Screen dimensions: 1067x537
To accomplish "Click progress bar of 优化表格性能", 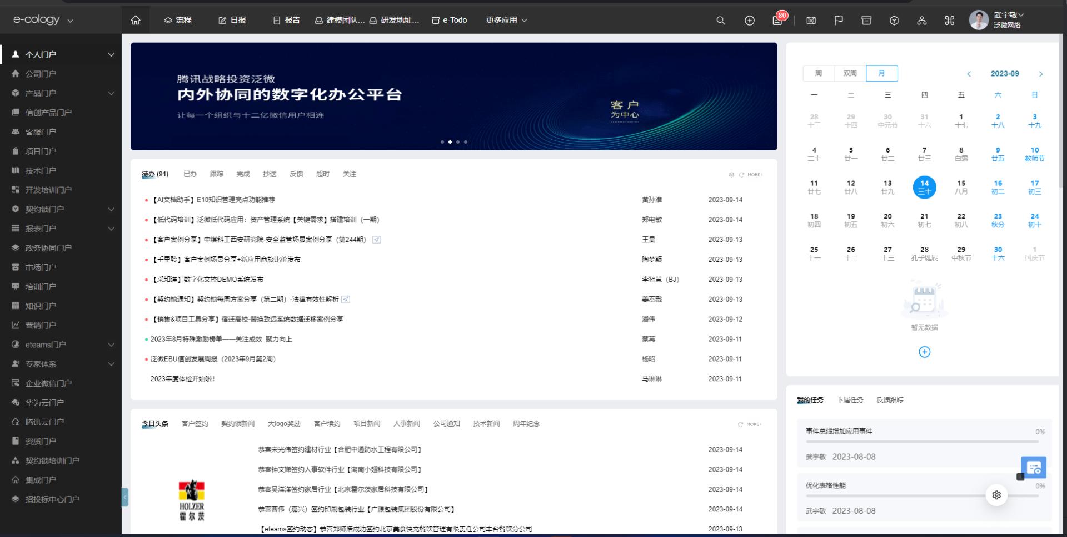I will (922, 496).
